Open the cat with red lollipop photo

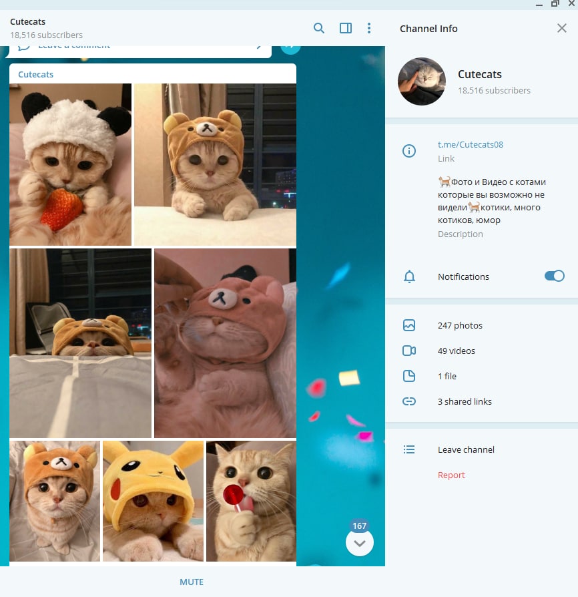click(x=251, y=501)
